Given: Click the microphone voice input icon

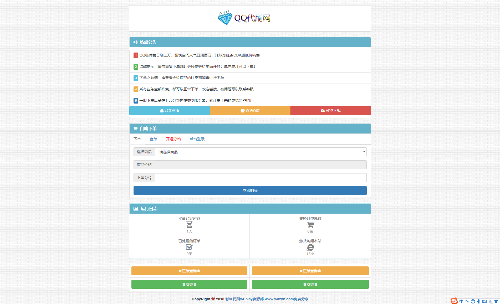Looking at the screenshot, I should [x=479, y=301].
